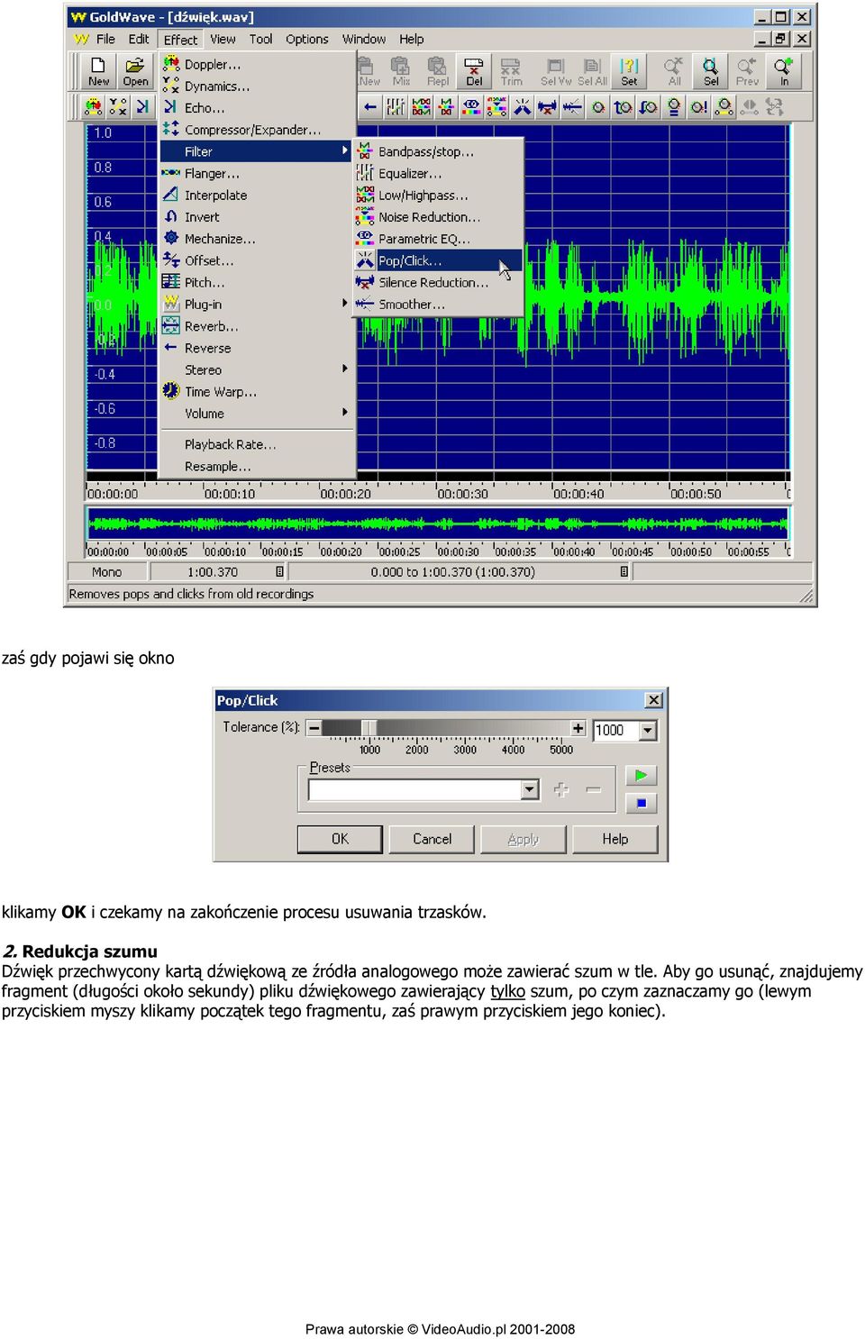Select Compressor/Expander... menu entry
Screen dimensions: 865x1339
[x=257, y=130]
